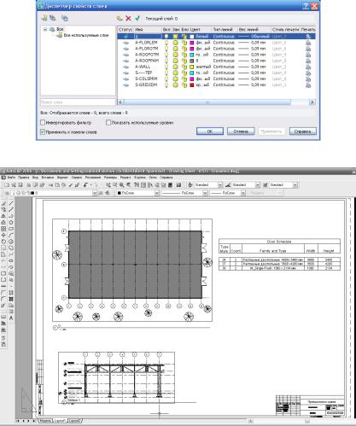Open dimension style Standard dropdown
Viewport: 356px width, 426px height.
[258, 185]
